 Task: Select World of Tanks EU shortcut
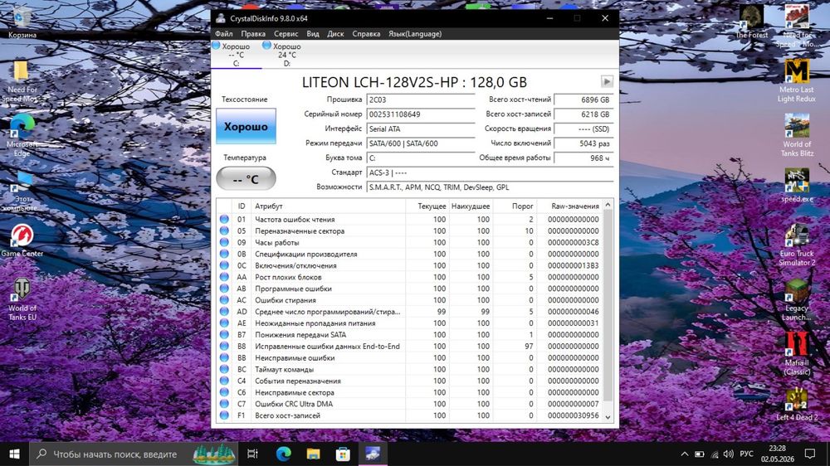[22, 300]
